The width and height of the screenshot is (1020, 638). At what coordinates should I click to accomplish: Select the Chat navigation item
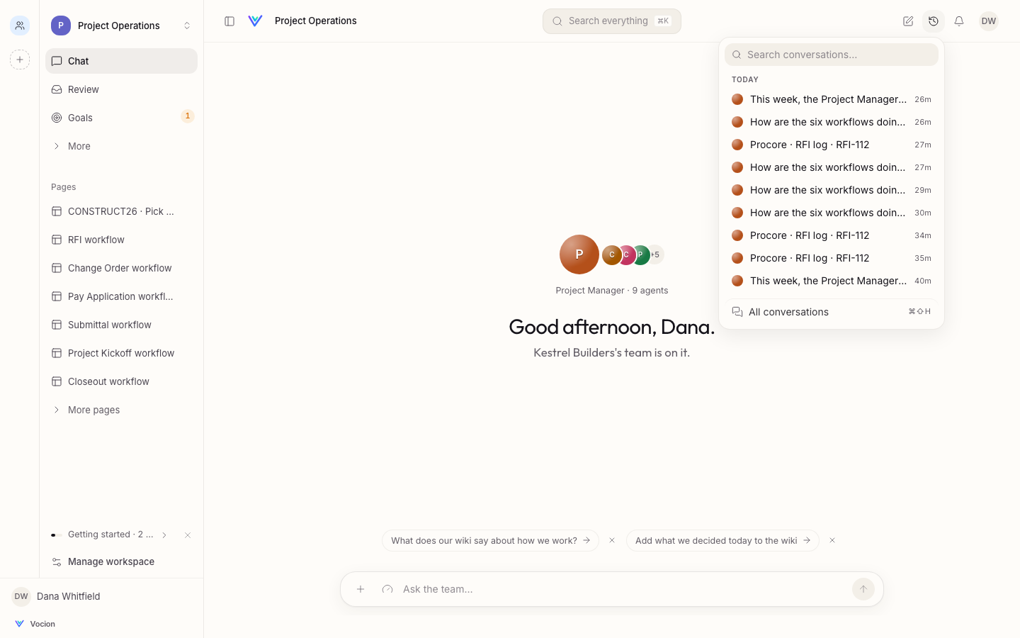[x=121, y=61]
